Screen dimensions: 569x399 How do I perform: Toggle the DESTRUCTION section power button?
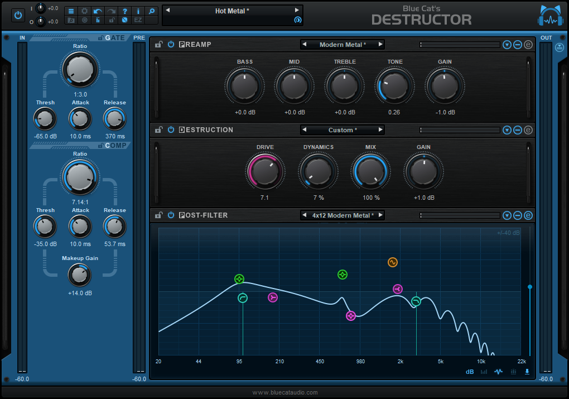(x=171, y=129)
